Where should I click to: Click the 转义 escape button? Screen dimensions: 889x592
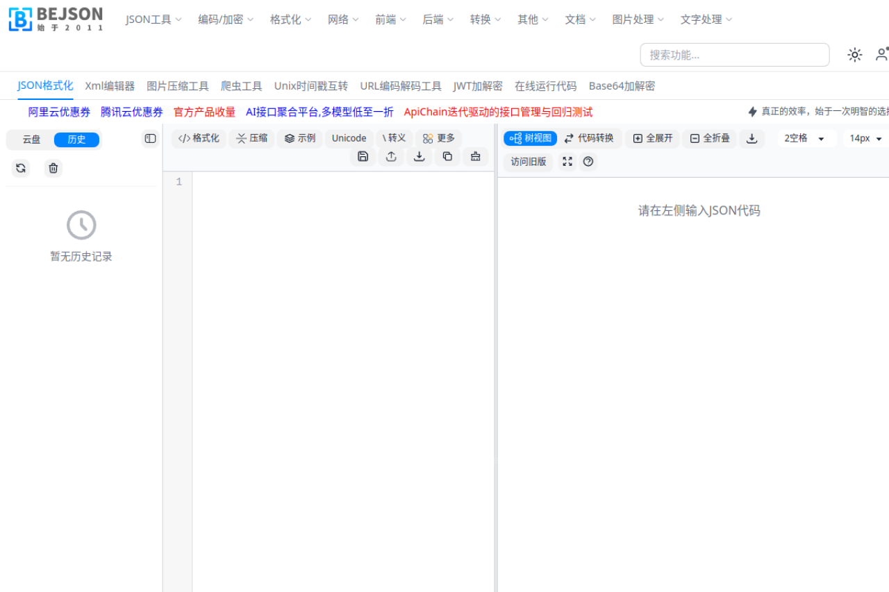[394, 139]
